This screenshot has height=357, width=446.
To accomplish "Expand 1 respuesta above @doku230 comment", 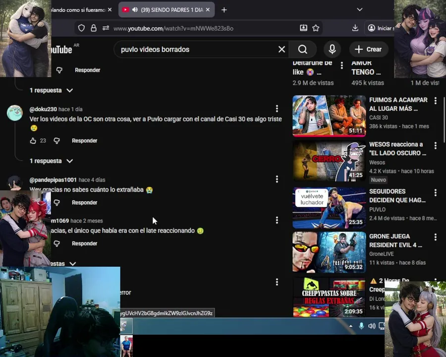I will point(51,90).
